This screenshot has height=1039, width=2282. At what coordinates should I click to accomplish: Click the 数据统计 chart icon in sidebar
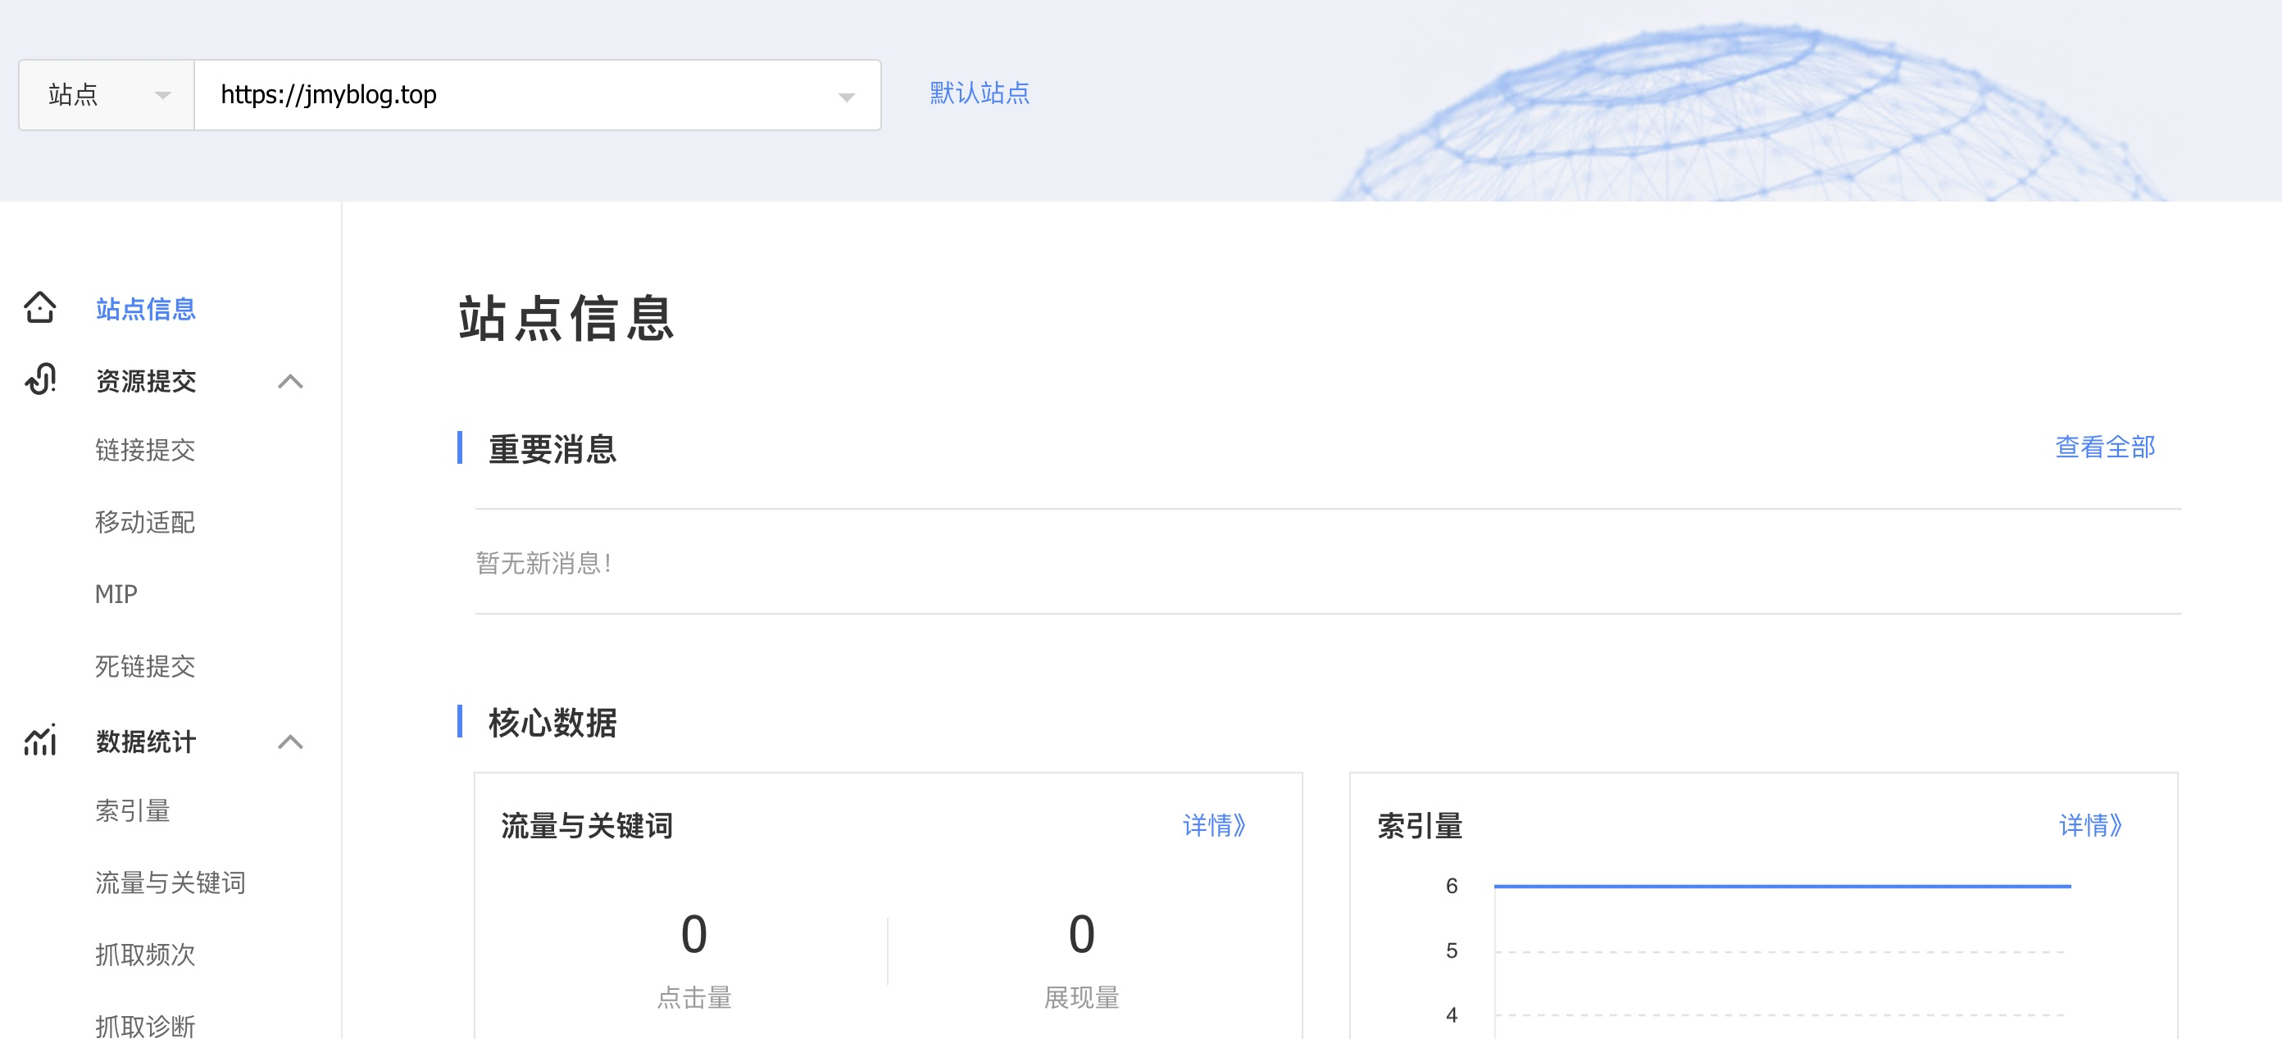point(41,741)
